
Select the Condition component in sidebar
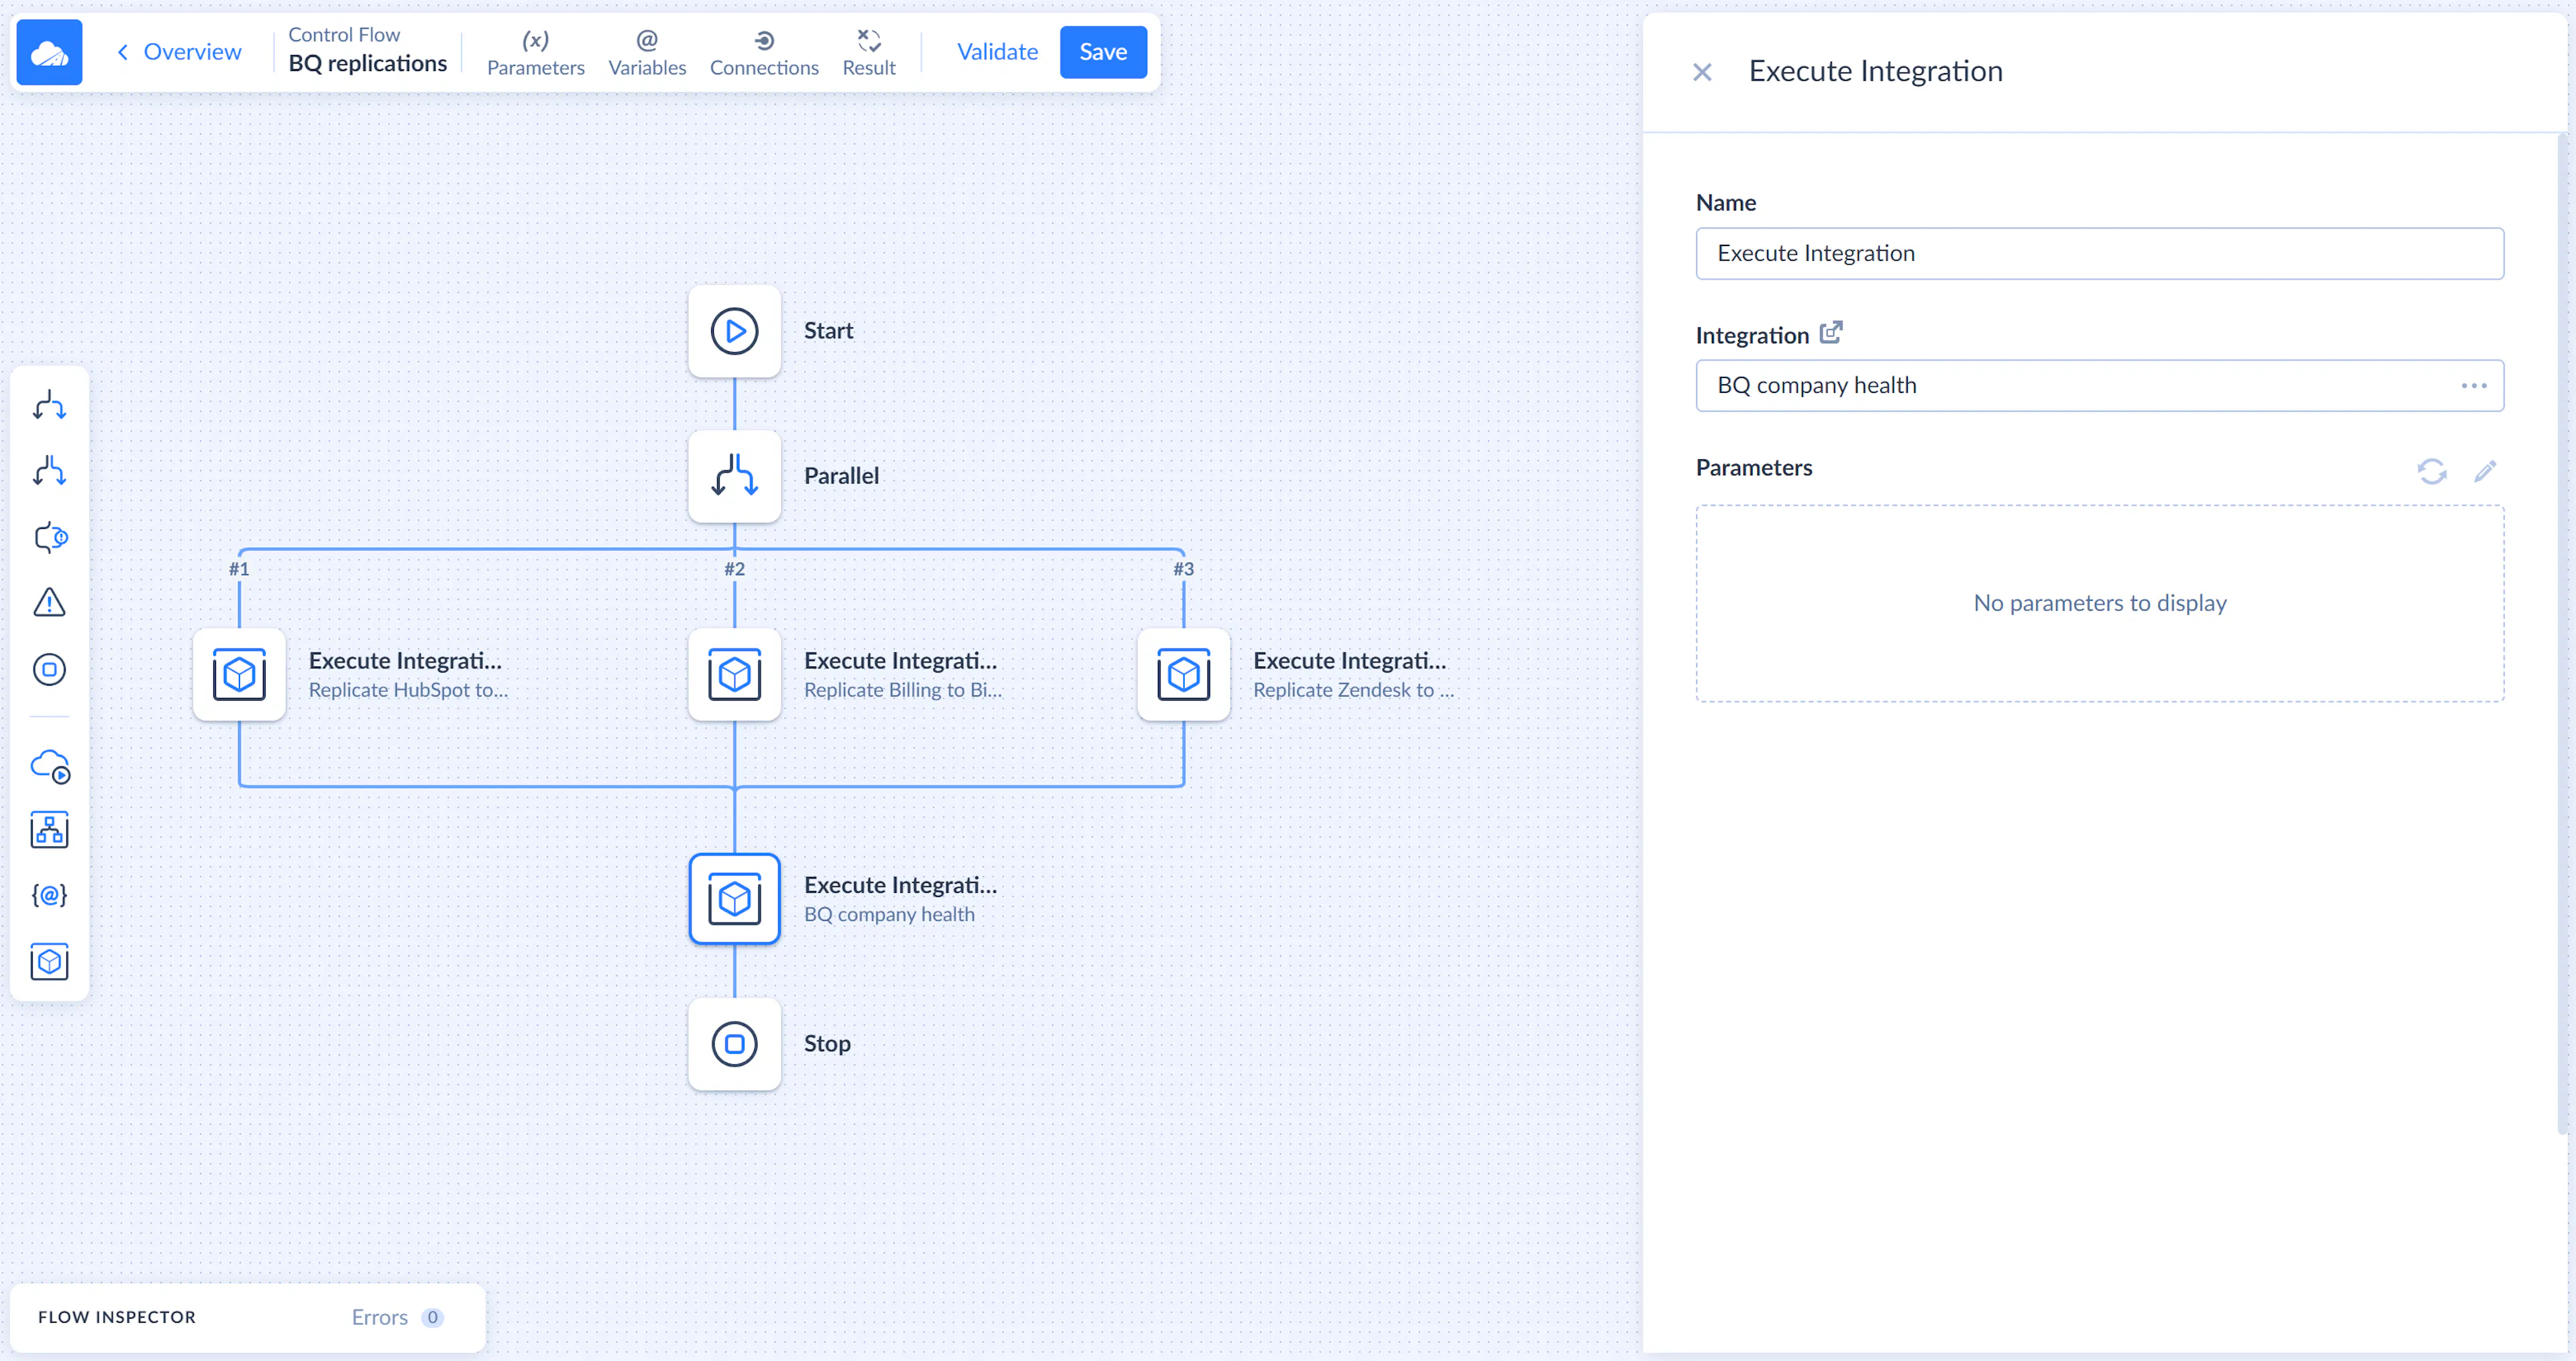49,406
